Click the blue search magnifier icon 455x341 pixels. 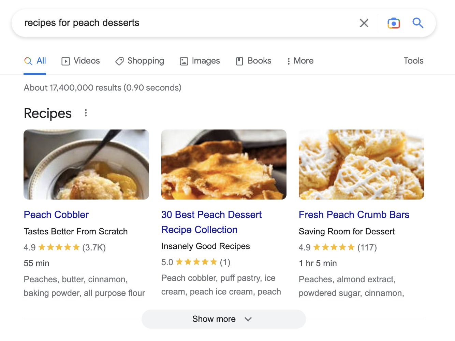pos(417,23)
